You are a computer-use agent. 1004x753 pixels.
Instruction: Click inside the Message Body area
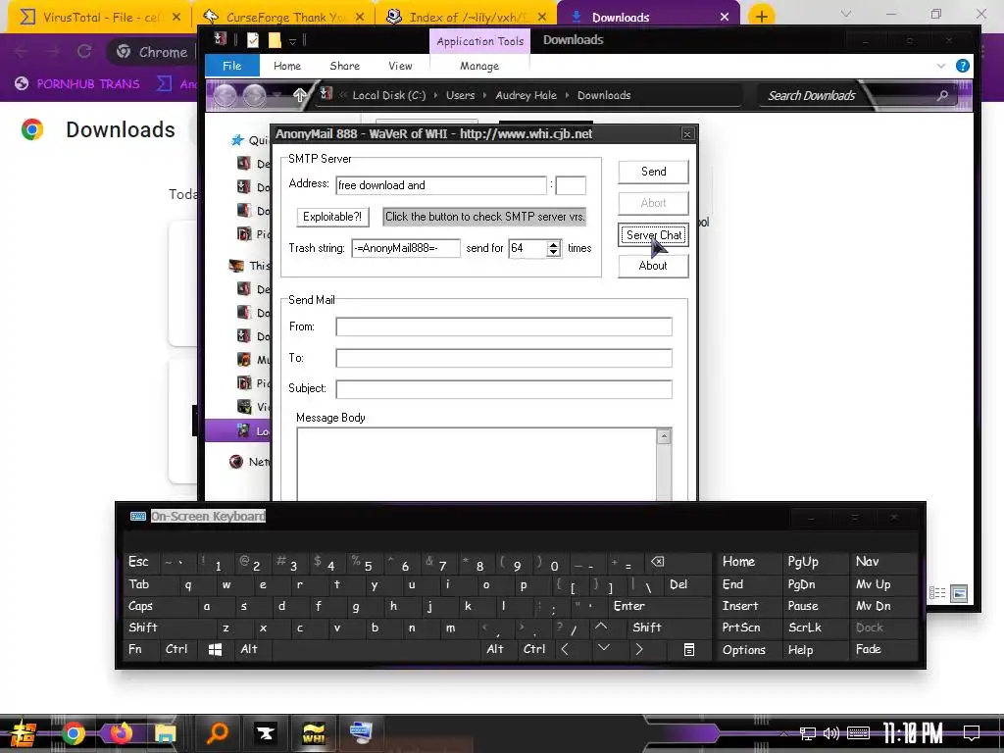477,464
